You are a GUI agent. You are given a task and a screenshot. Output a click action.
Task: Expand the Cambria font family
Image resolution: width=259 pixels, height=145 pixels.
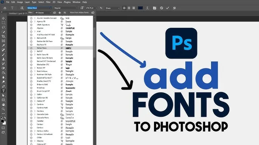[35, 104]
